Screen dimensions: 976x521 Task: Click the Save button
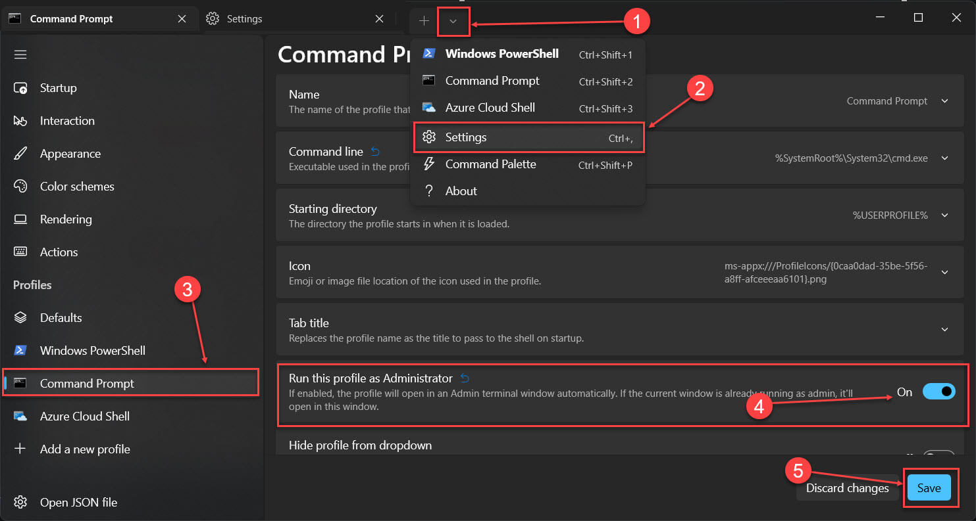pyautogui.click(x=929, y=488)
